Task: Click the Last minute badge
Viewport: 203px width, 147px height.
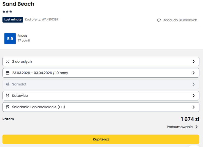Action: (13, 19)
